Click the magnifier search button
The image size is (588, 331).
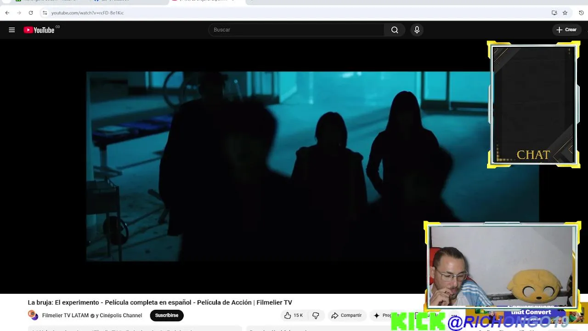pyautogui.click(x=395, y=30)
